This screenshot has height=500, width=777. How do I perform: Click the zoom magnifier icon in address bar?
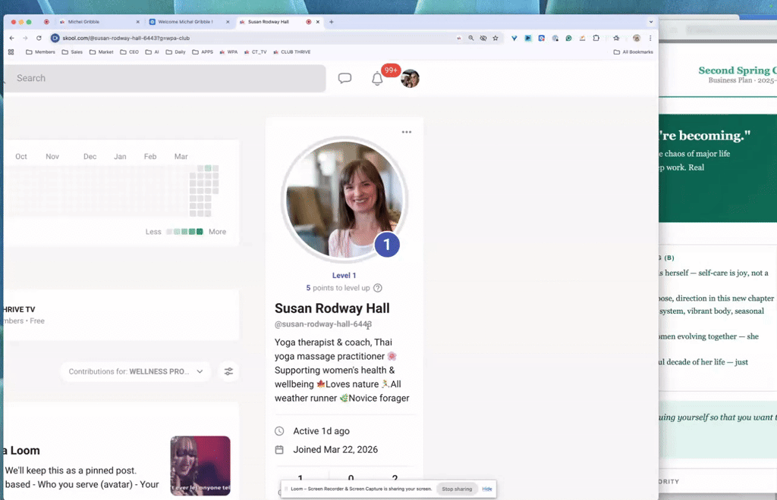tap(470, 38)
